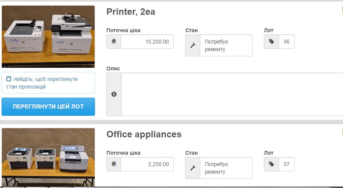The image size is (343, 188).
Task: Click the wrench icon for lot 56 condition
Action: (193, 45)
